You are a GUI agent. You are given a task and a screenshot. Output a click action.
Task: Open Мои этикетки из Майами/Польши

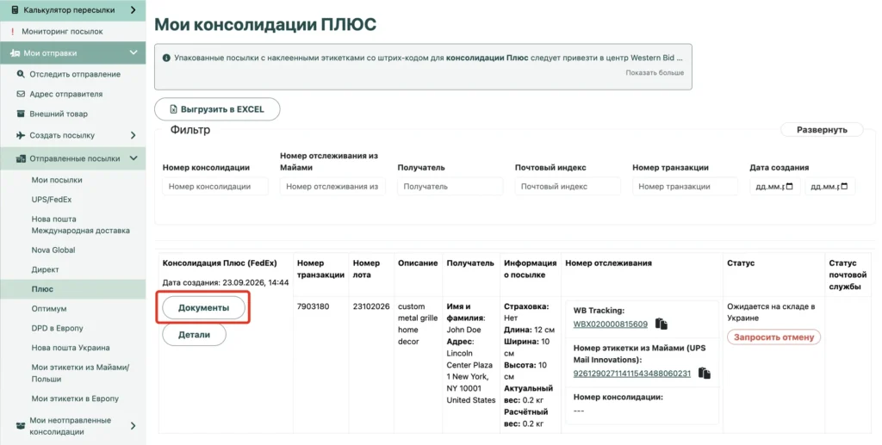point(80,373)
